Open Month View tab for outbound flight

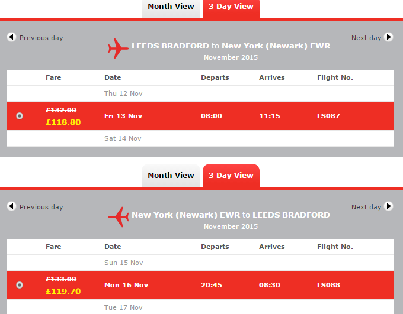pos(171,8)
